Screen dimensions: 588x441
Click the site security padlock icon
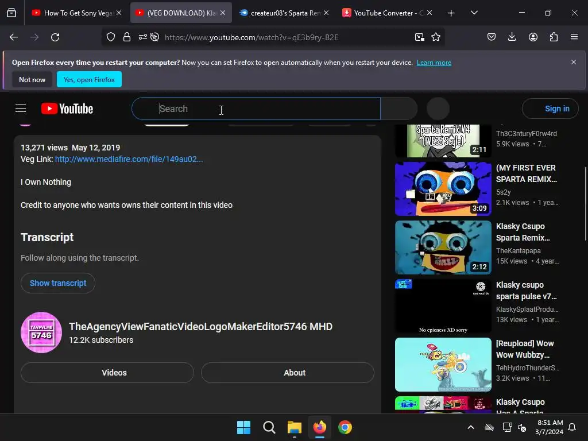pyautogui.click(x=127, y=37)
